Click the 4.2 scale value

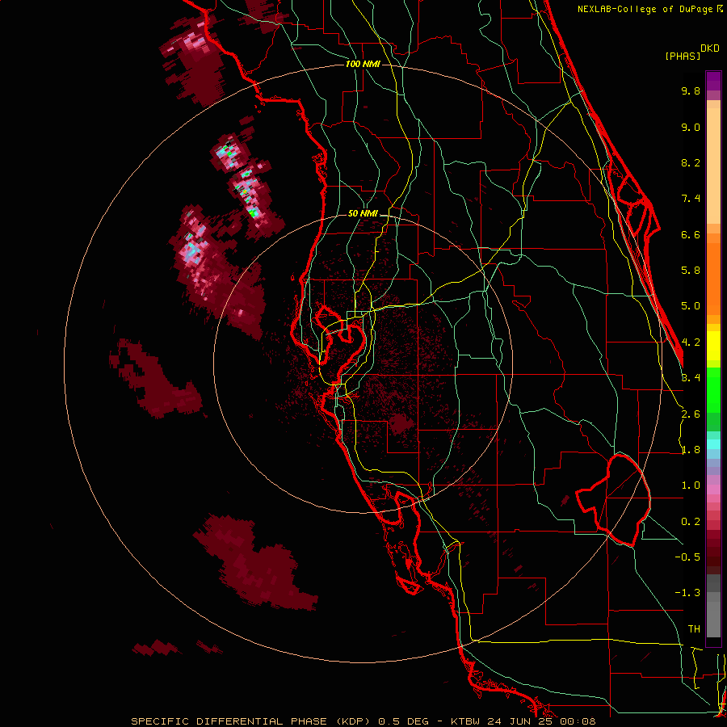[x=691, y=342]
